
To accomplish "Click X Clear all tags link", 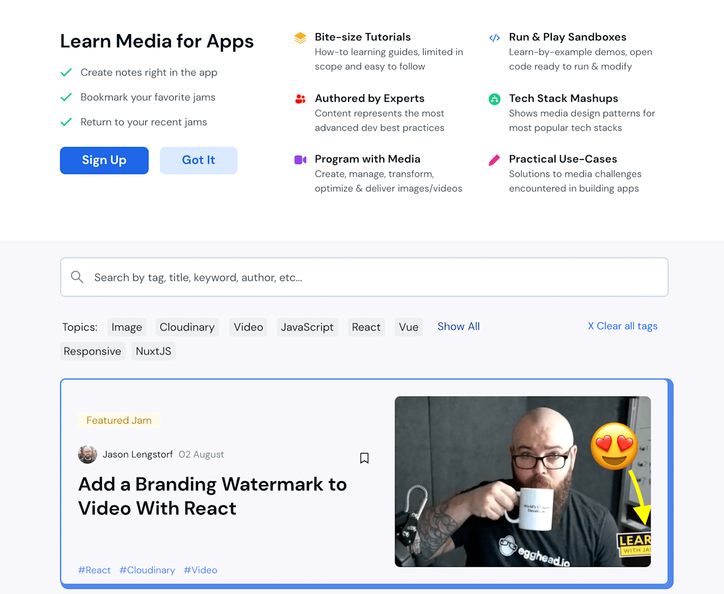I will pyautogui.click(x=623, y=326).
